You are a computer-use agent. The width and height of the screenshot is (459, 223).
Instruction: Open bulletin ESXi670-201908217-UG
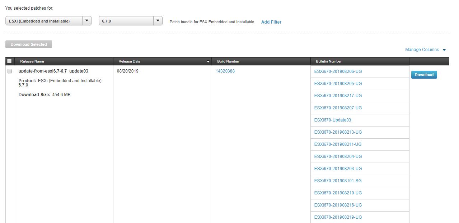(338, 96)
